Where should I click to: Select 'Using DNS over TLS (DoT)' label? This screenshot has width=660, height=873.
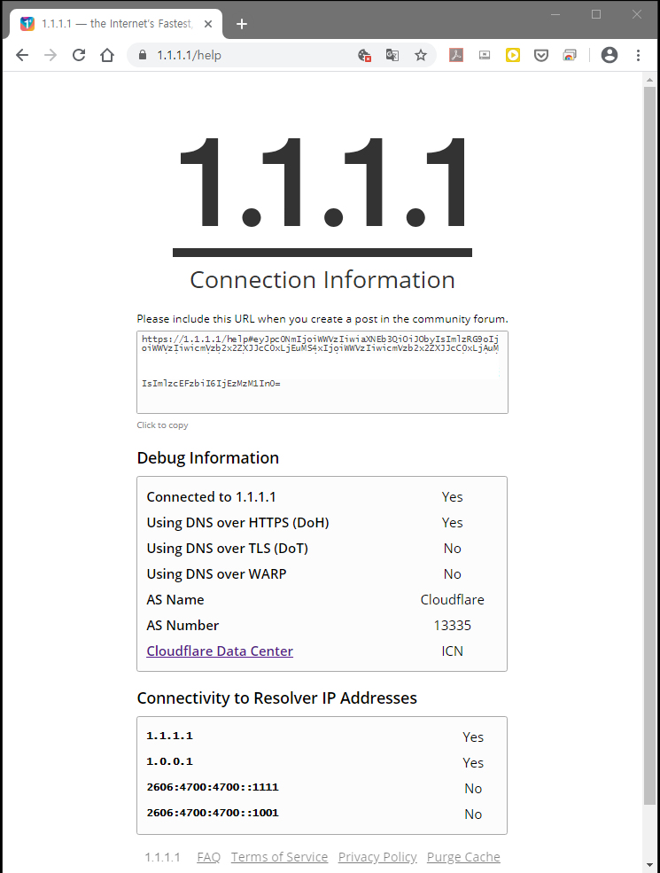point(227,548)
